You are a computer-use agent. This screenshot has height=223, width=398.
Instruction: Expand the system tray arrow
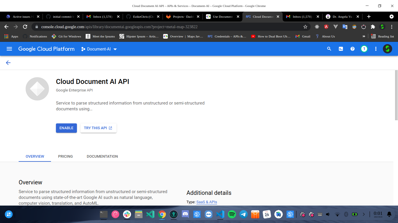[x=364, y=215]
